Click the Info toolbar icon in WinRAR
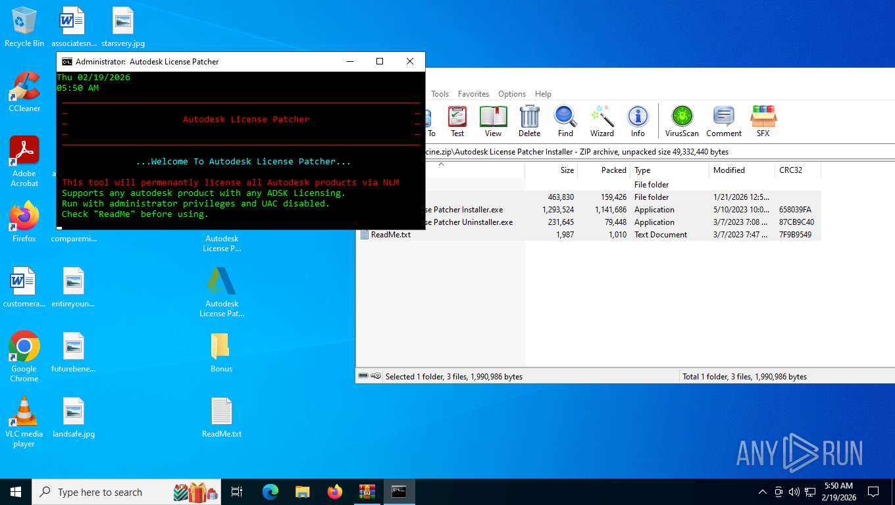The height and width of the screenshot is (505, 895). coord(638,122)
